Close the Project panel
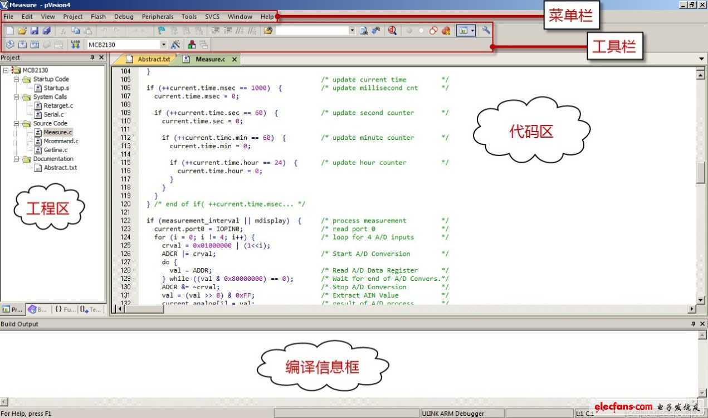Image resolution: width=708 pixels, height=418 pixels. (x=101, y=57)
